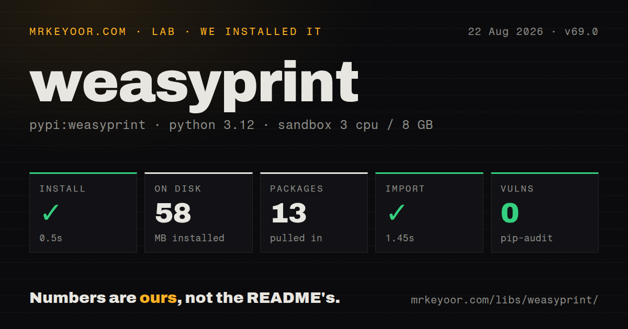Click the green checkmark in the IMPORT card

pos(396,213)
